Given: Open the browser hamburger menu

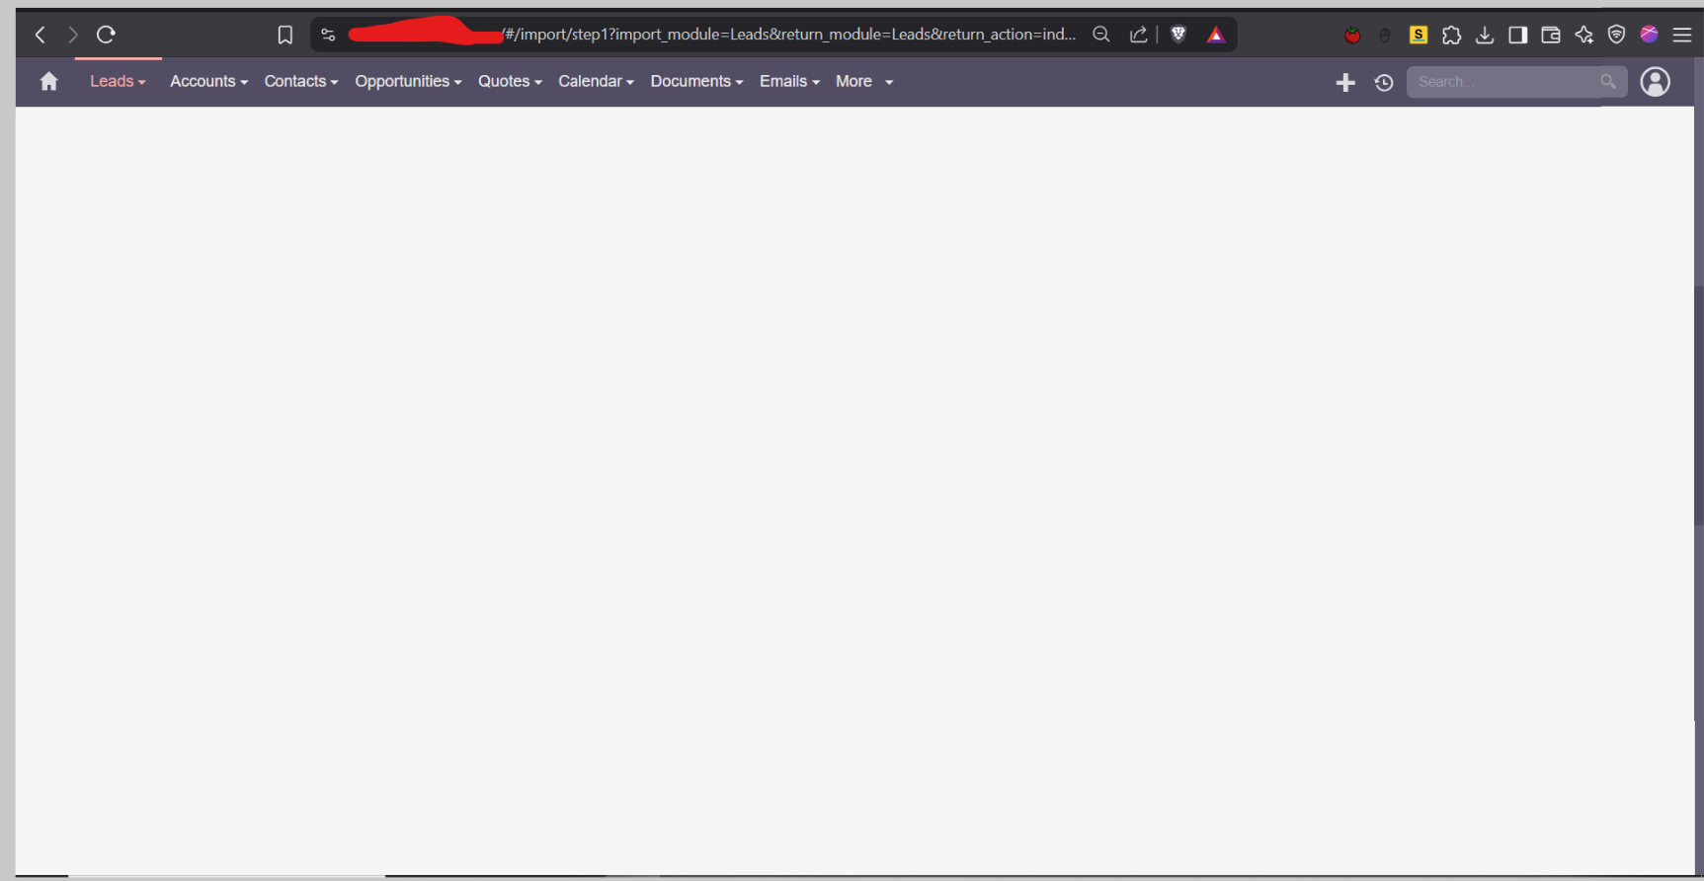Looking at the screenshot, I should [x=1682, y=35].
